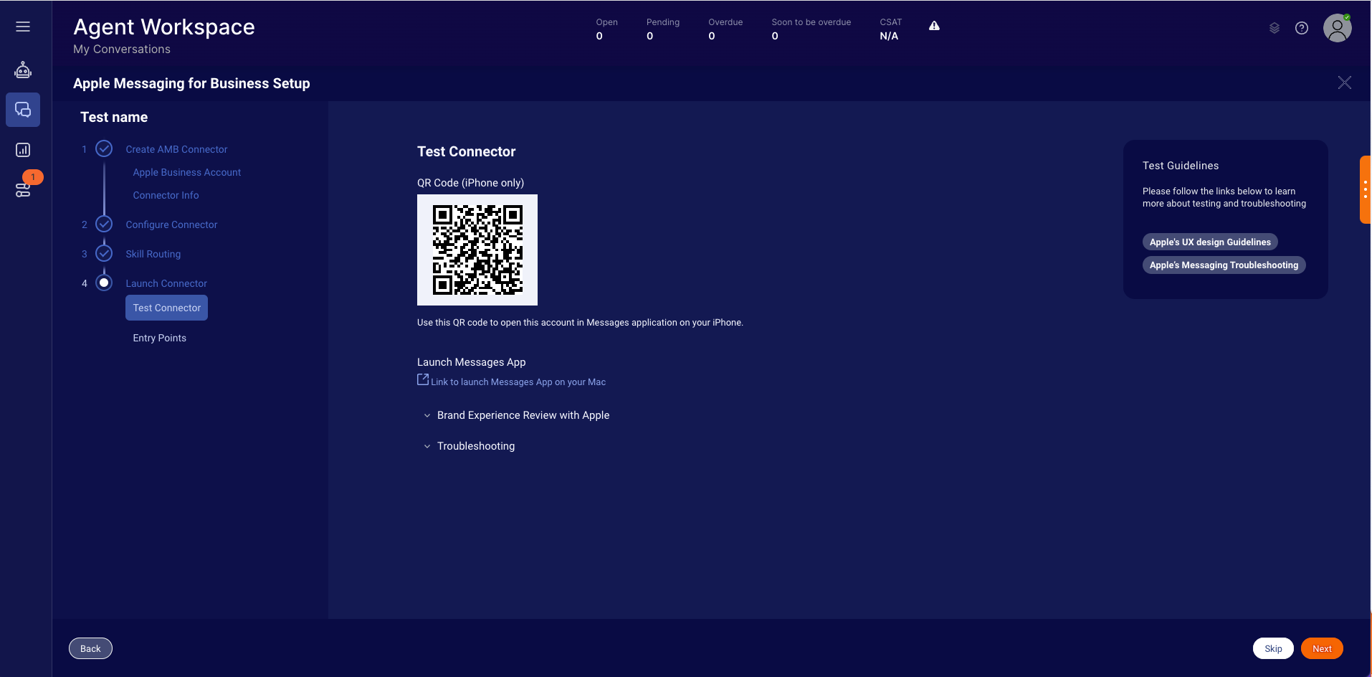Click the Agent Workspace title

tap(164, 27)
